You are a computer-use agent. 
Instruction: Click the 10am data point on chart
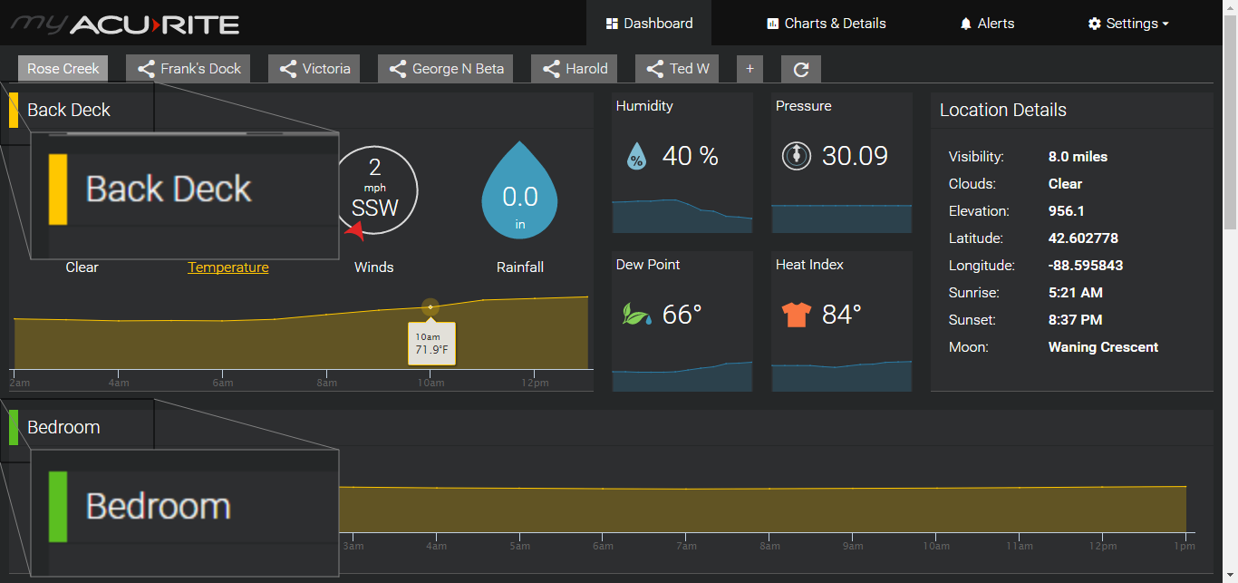point(430,308)
